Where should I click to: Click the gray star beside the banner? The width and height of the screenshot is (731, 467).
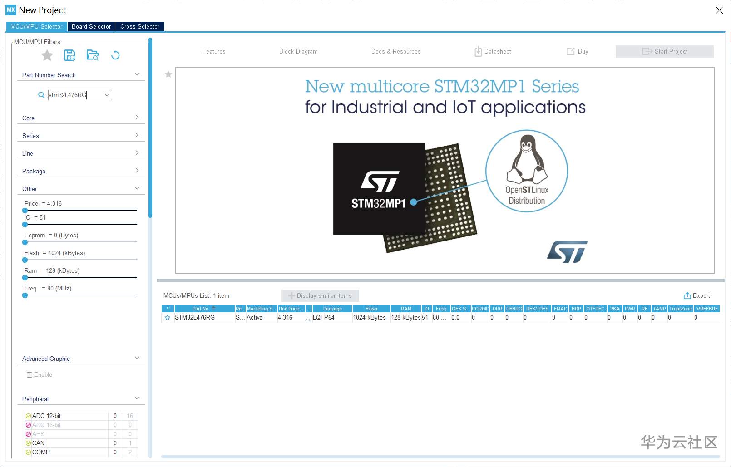168,74
